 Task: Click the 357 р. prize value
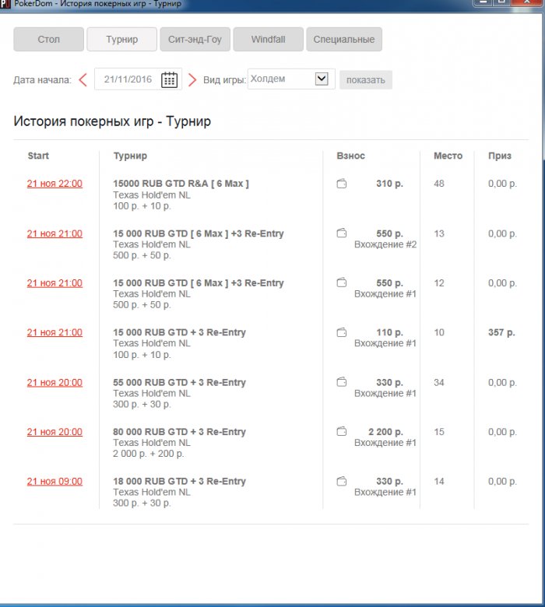[x=501, y=332]
